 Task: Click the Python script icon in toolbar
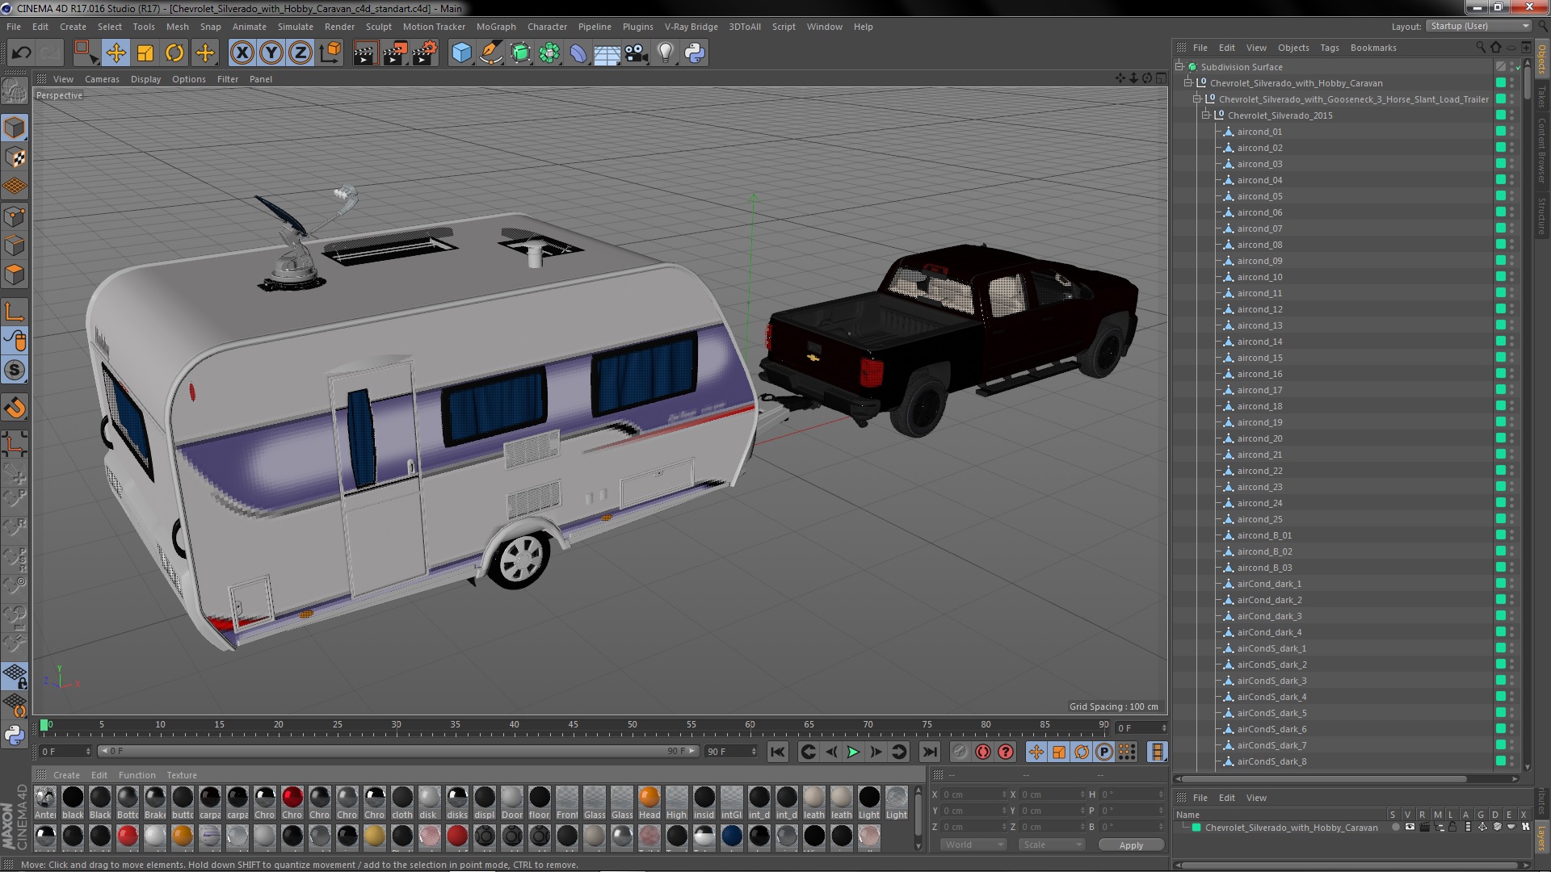pyautogui.click(x=695, y=53)
